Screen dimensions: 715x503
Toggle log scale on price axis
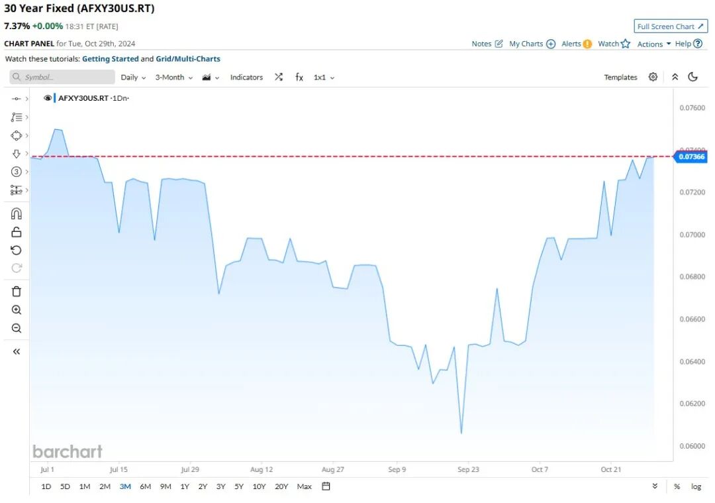coord(696,486)
